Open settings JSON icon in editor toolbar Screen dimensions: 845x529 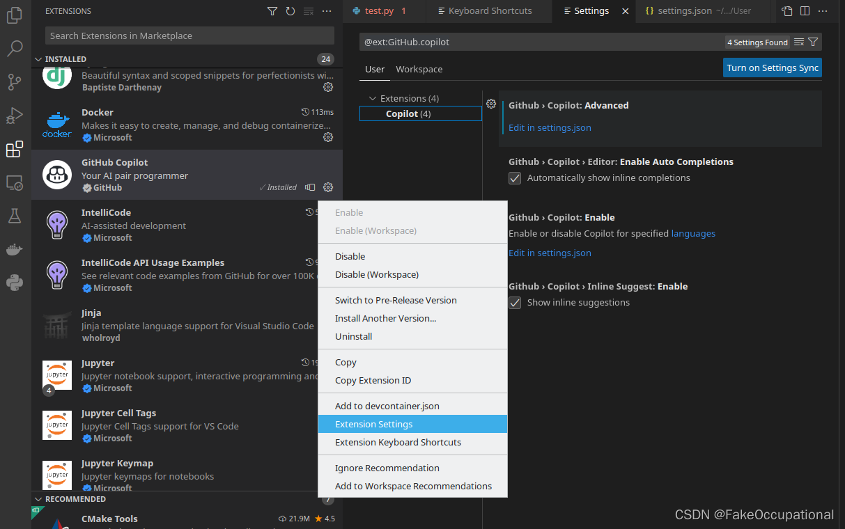(x=787, y=11)
